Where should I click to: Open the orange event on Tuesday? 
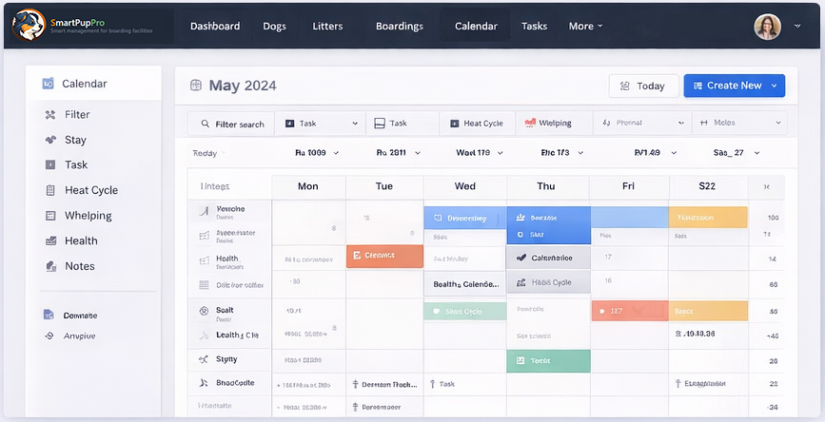(384, 256)
